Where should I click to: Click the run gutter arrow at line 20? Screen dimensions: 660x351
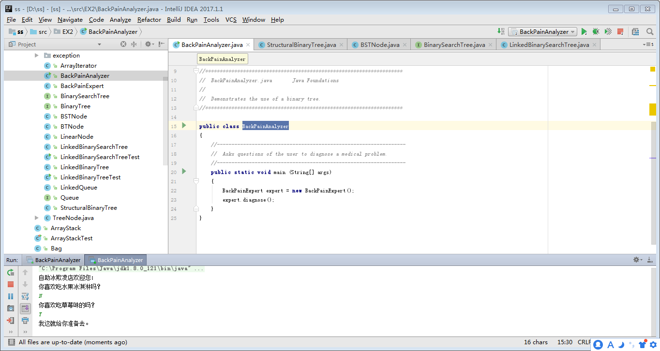click(x=184, y=172)
